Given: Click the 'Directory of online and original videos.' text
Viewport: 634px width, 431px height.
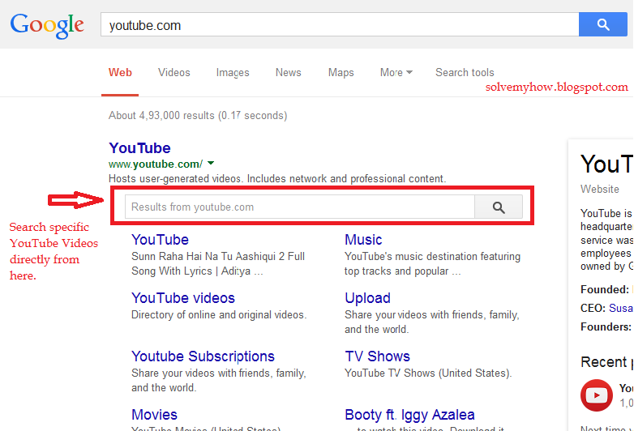Looking at the screenshot, I should pyautogui.click(x=219, y=314).
